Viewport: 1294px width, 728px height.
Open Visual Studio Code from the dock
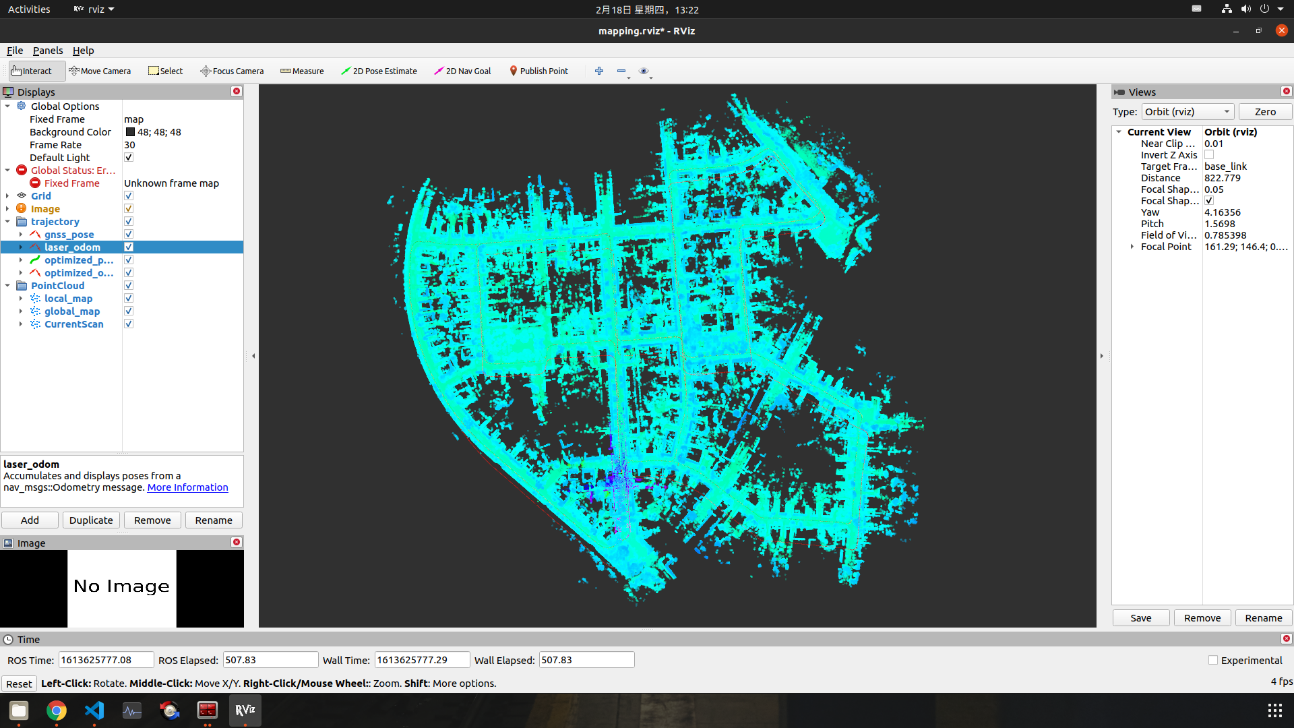[x=94, y=710]
